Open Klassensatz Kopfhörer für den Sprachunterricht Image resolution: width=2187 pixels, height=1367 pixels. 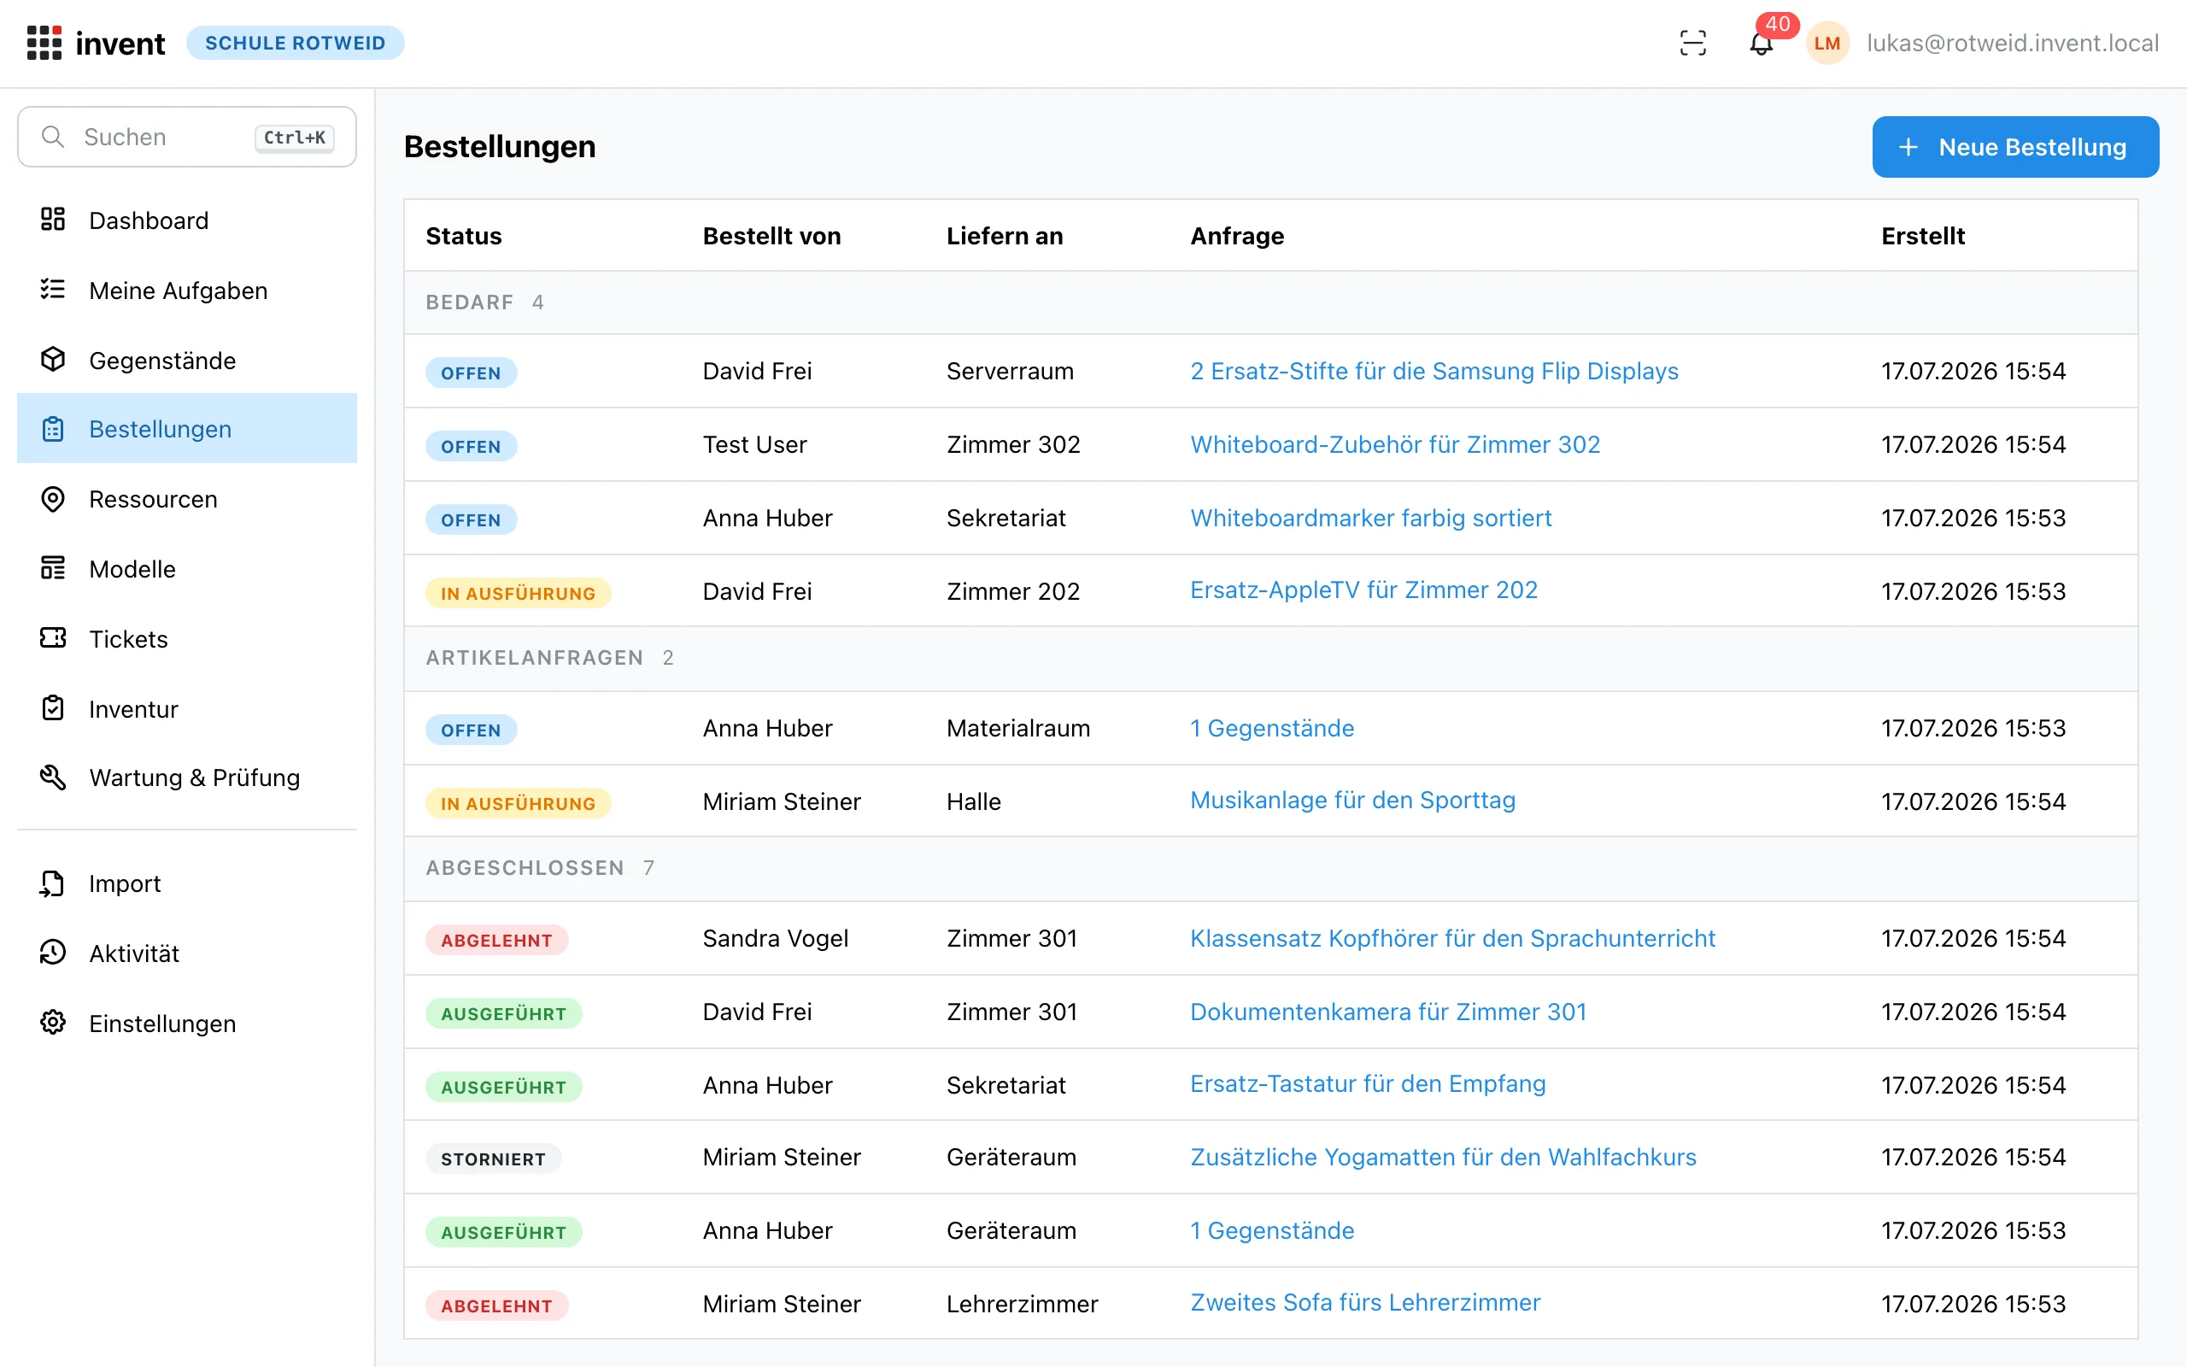point(1452,937)
